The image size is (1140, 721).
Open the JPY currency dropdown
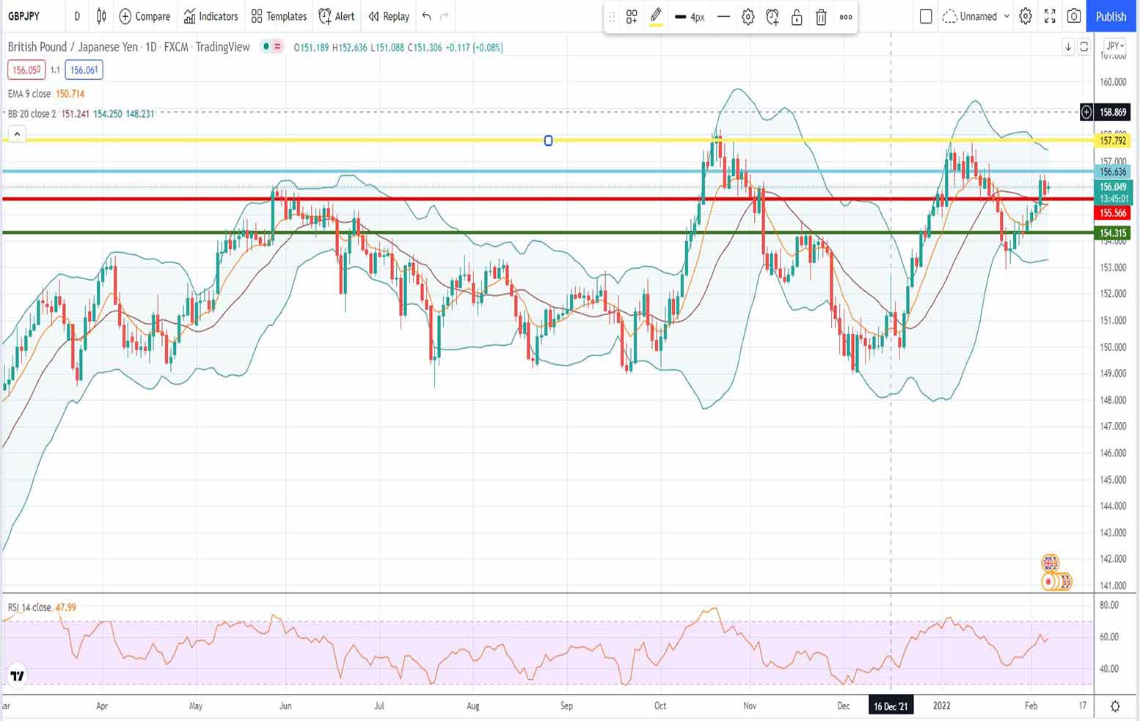[1115, 46]
